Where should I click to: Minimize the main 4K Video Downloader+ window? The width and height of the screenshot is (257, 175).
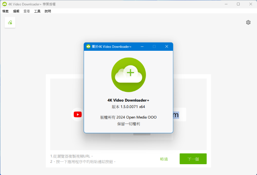[x=226, y=4]
